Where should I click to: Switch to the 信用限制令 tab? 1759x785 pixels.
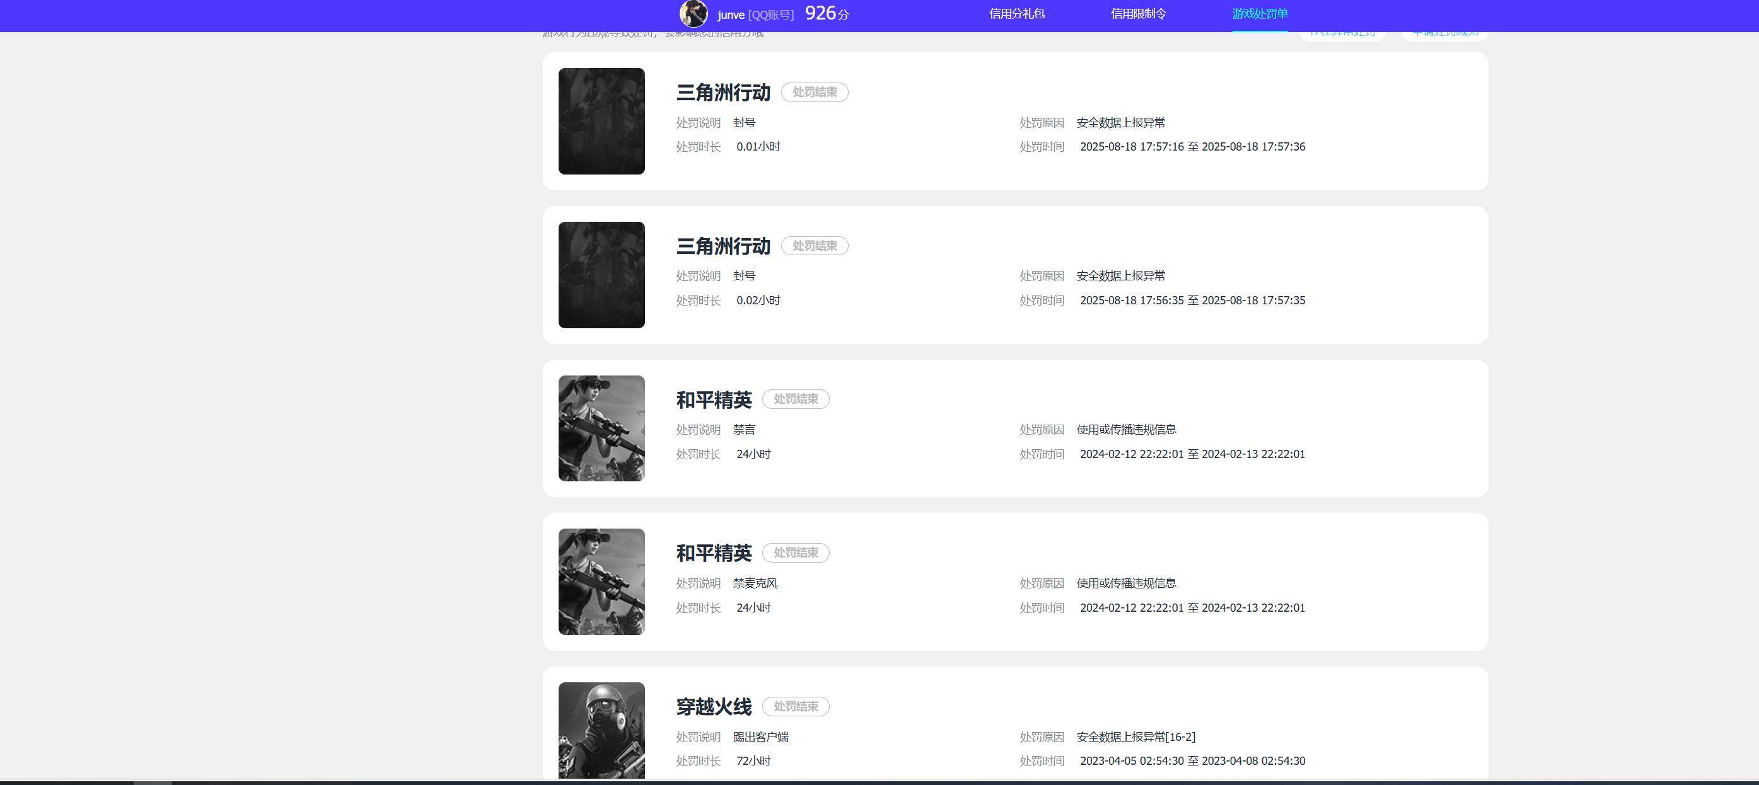1138,14
